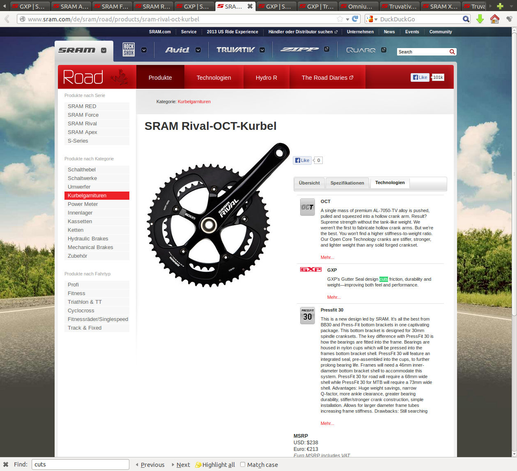Click the site search magnifier icon
Image resolution: width=517 pixels, height=471 pixels.
(x=452, y=52)
